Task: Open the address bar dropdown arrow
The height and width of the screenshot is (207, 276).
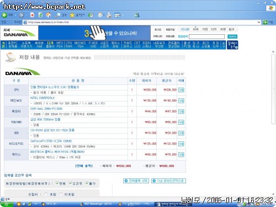Action: tap(259, 22)
